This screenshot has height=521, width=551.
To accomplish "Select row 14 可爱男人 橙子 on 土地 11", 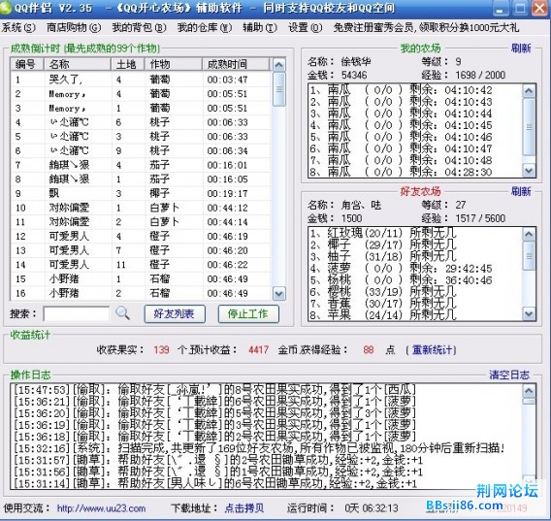I will 141,264.
